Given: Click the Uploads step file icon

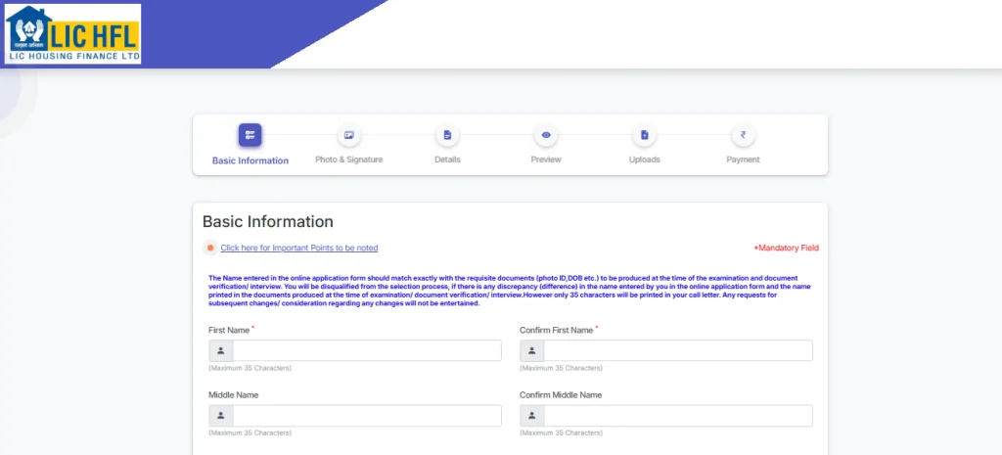Looking at the screenshot, I should pos(644,135).
